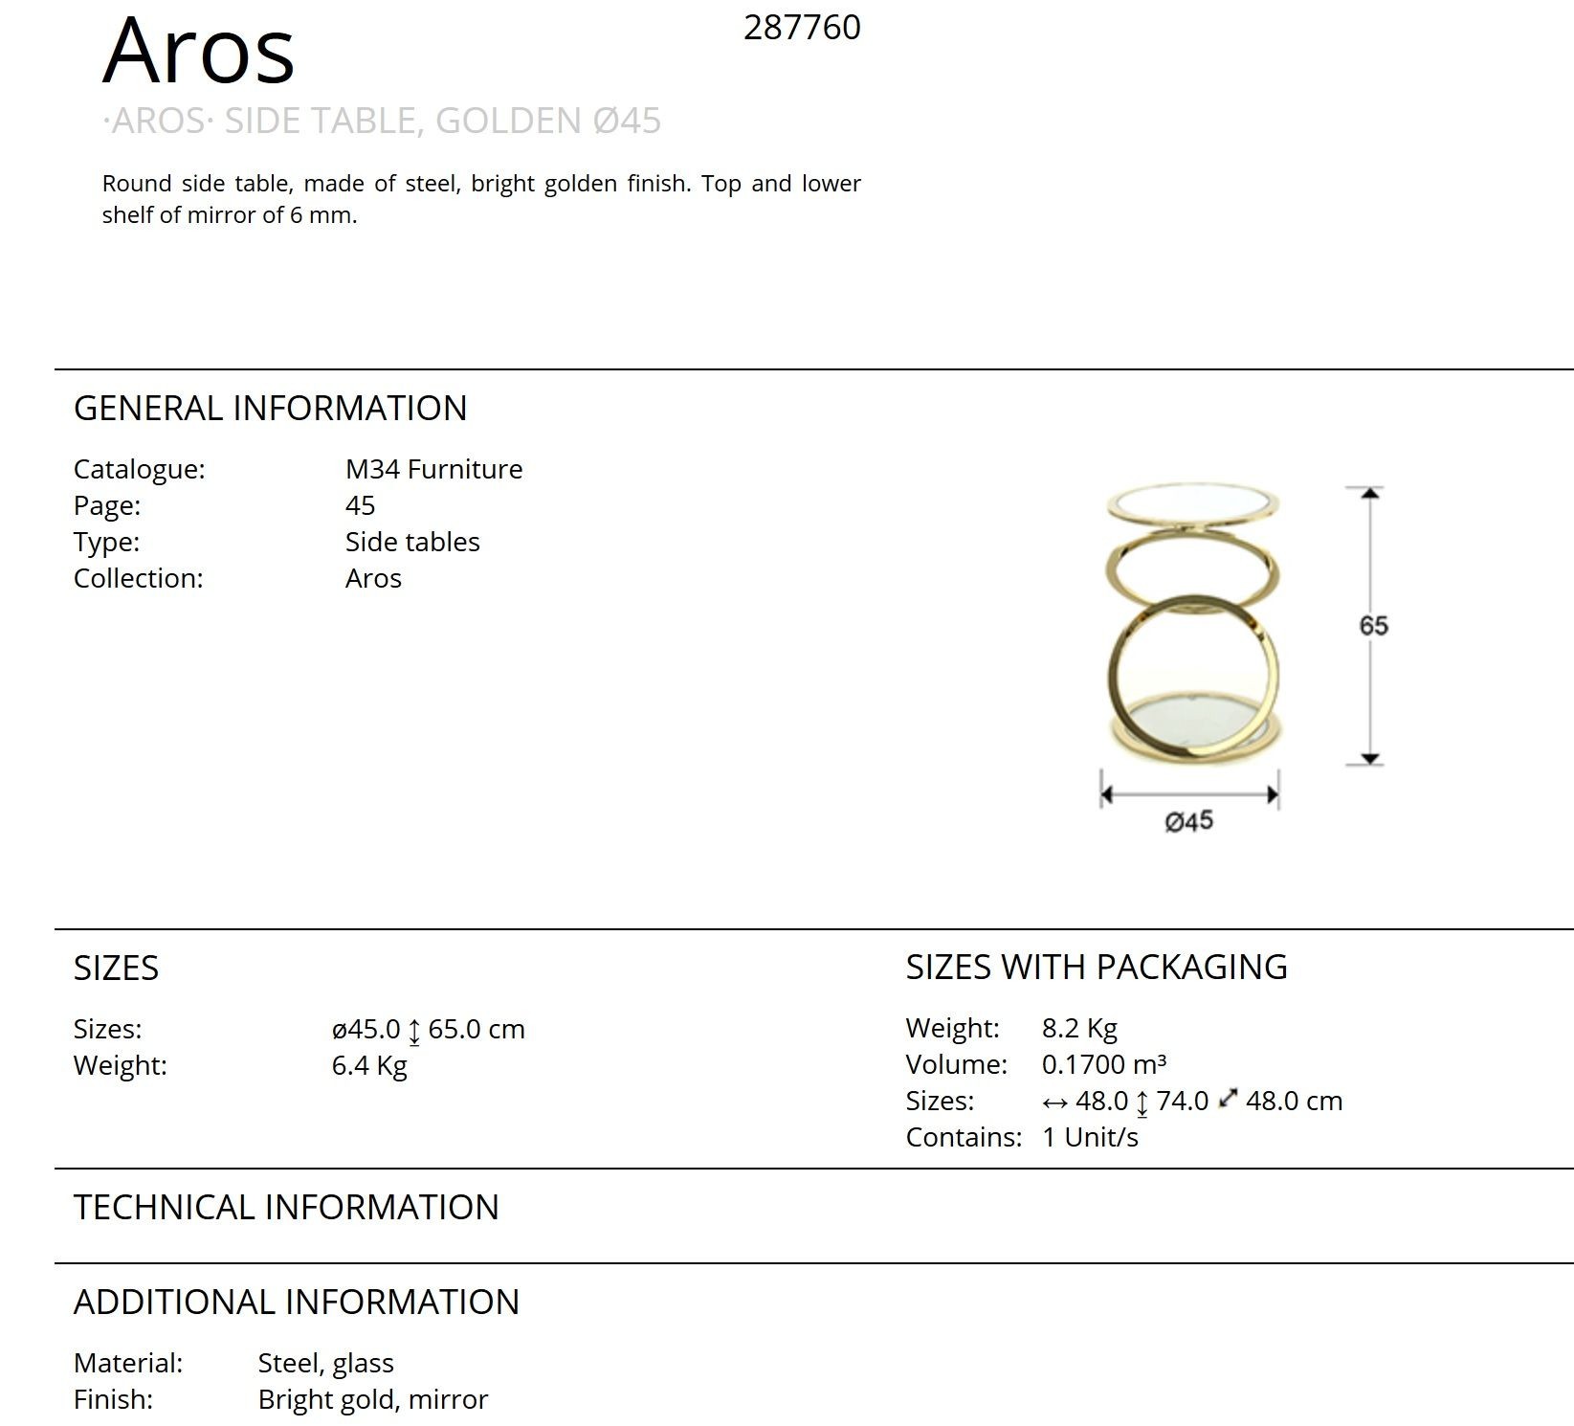Click the "Finish:" label
Screen dimensions: 1574x1426
click(113, 1400)
